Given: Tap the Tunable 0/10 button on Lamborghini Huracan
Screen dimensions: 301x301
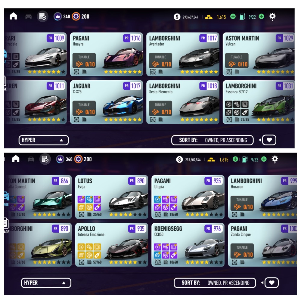Looking at the screenshot, I should [x=242, y=203].
